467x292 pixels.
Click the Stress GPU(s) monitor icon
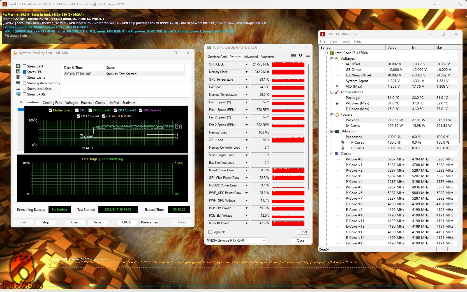[x=18, y=94]
